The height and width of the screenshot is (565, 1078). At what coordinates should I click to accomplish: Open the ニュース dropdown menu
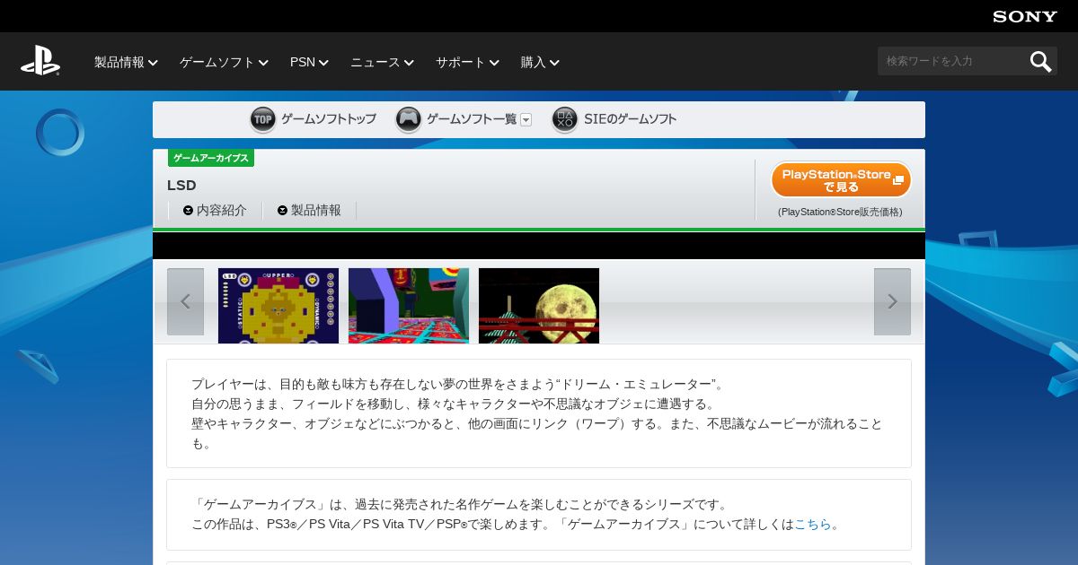(x=382, y=62)
